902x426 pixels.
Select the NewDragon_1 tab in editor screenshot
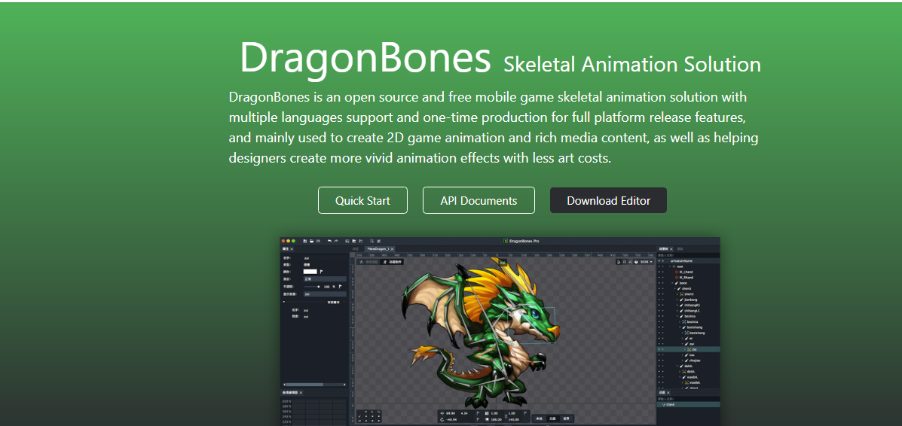tap(378, 249)
